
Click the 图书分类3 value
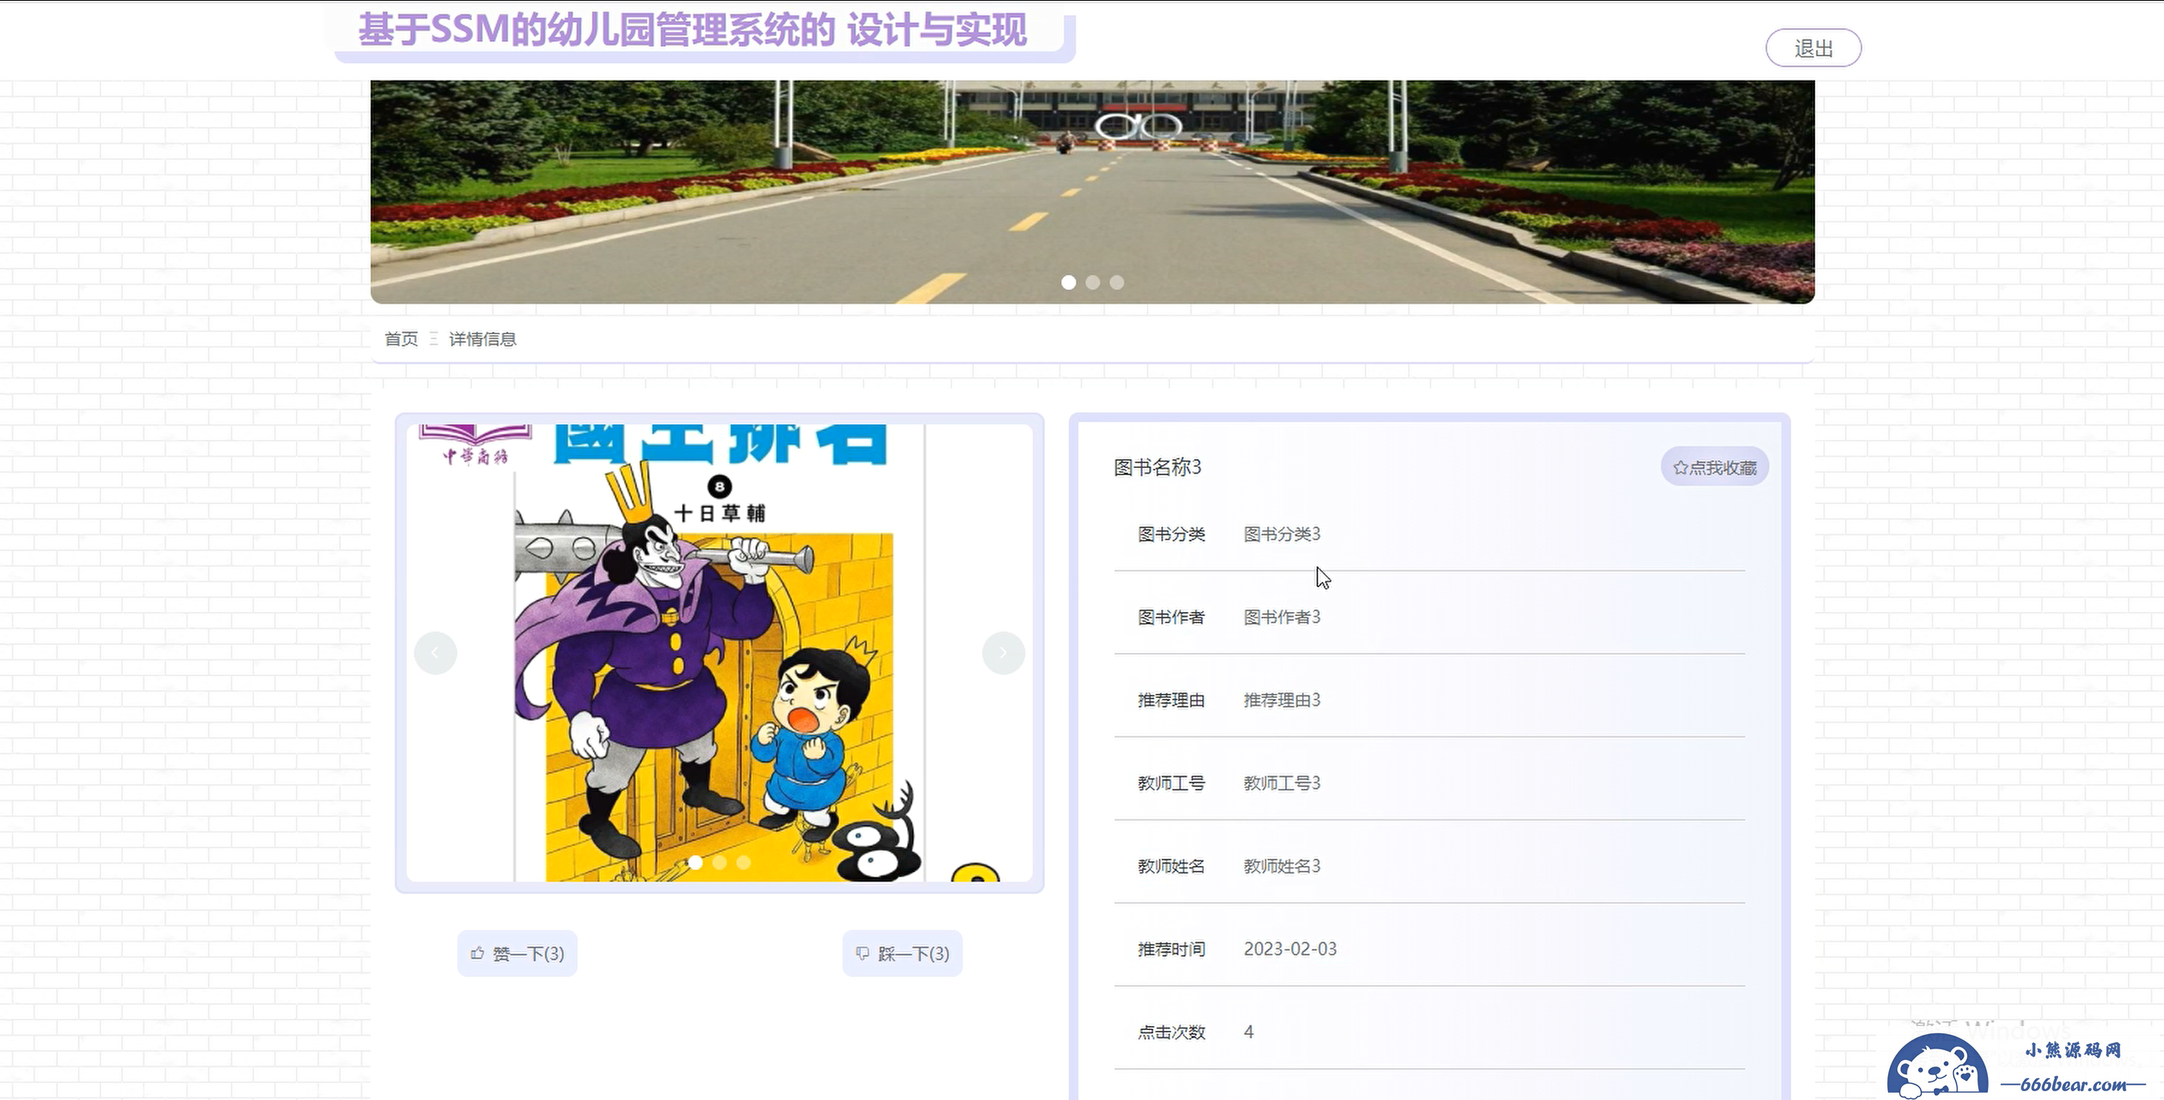point(1282,534)
